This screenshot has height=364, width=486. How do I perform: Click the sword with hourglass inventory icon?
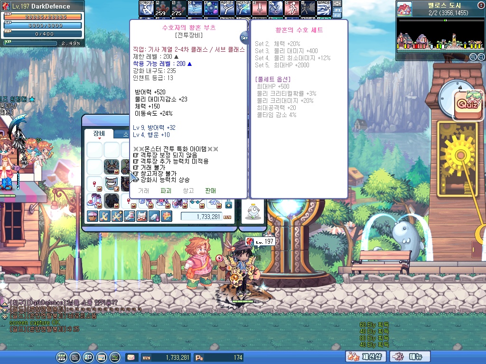pos(130,216)
